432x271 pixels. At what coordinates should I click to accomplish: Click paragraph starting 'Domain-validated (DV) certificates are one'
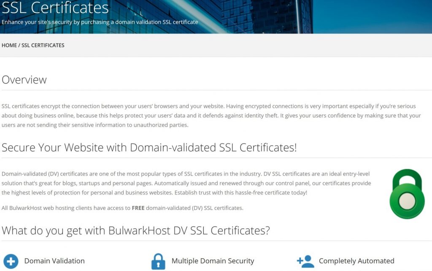tap(186, 183)
